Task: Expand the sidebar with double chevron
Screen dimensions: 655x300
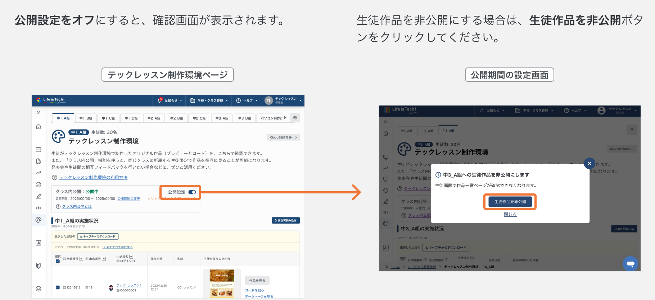Action: pos(39,112)
